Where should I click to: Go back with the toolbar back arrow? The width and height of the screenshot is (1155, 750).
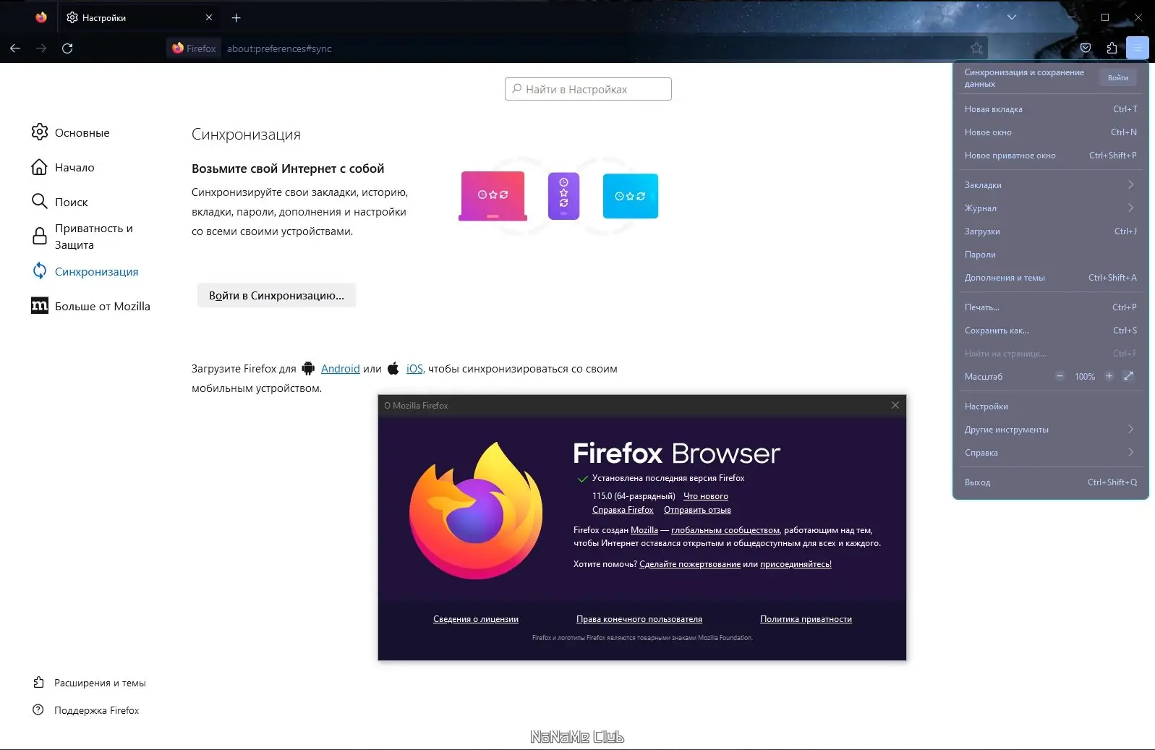(15, 48)
